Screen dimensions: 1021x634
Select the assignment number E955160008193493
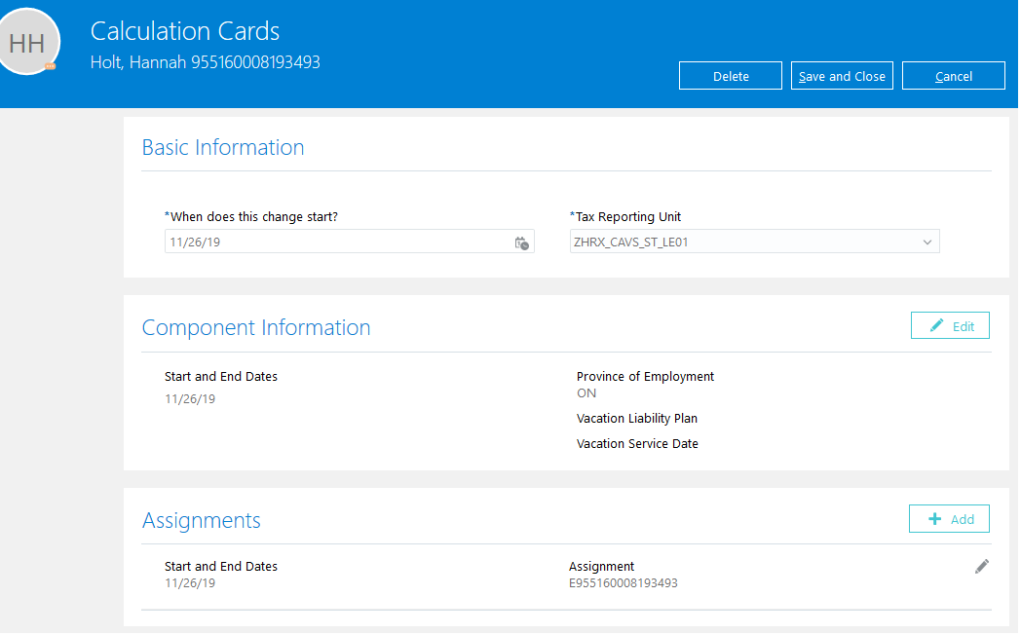point(624,583)
